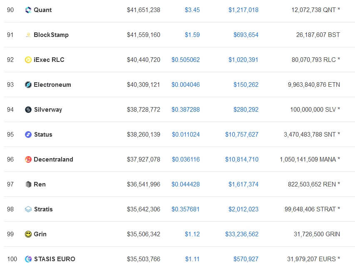Select supply 26,187,607 BST

pyautogui.click(x=318, y=35)
